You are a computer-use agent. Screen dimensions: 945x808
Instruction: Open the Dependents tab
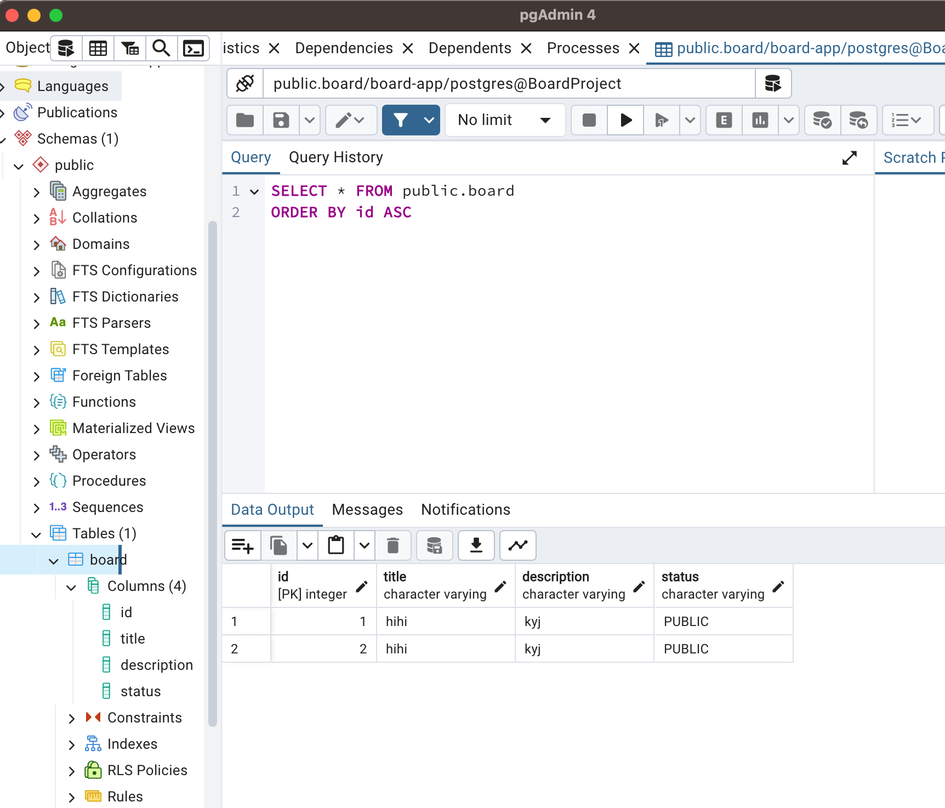click(470, 48)
